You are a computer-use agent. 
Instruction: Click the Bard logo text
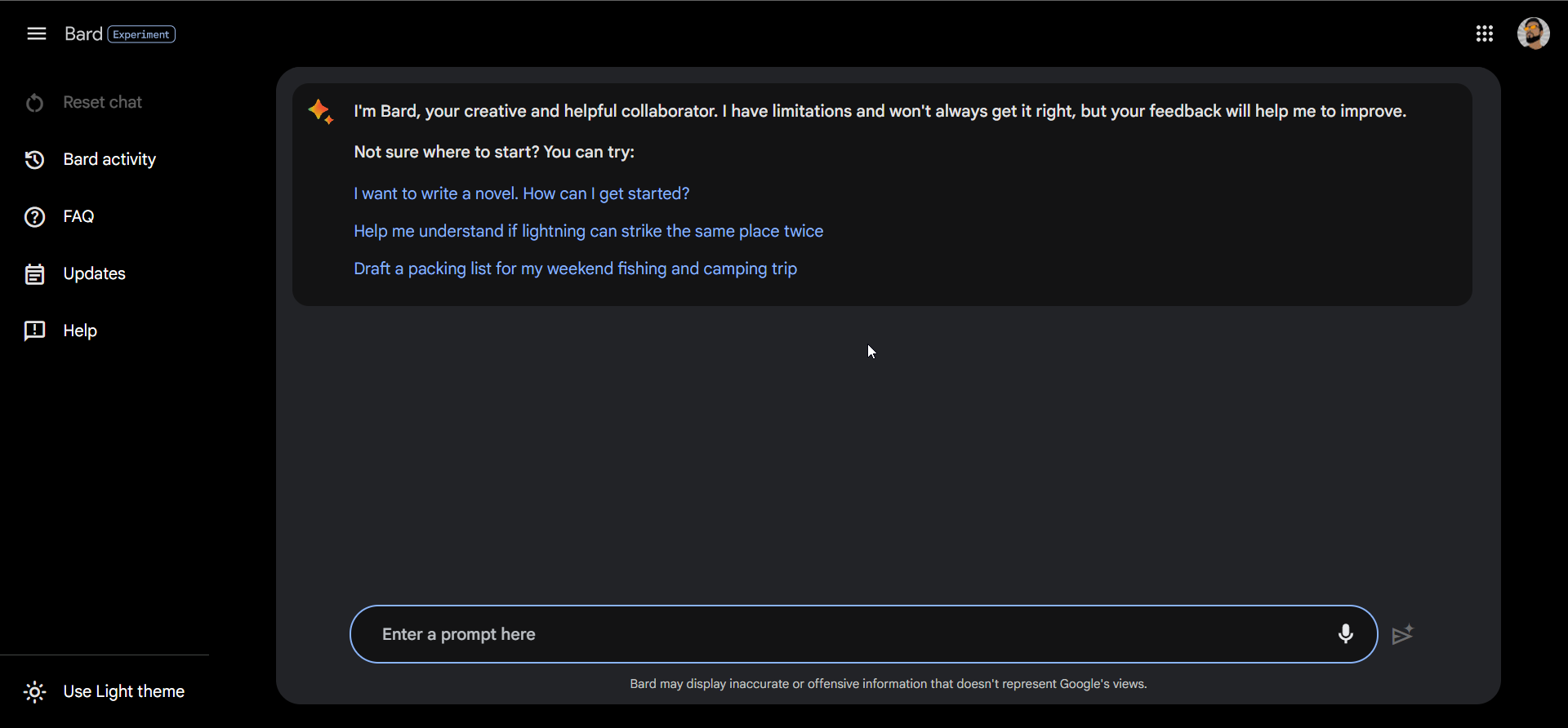tap(83, 33)
